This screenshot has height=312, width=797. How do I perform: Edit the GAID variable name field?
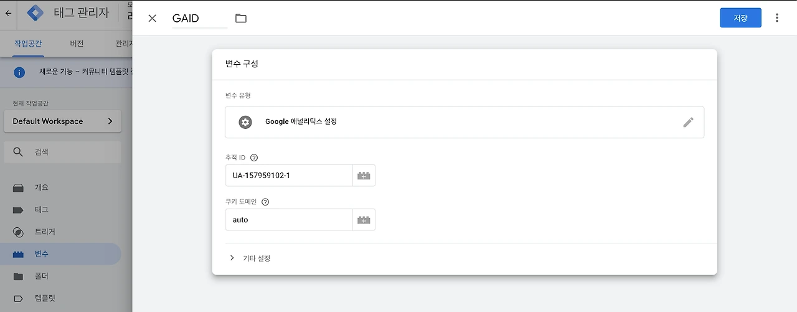pyautogui.click(x=199, y=19)
